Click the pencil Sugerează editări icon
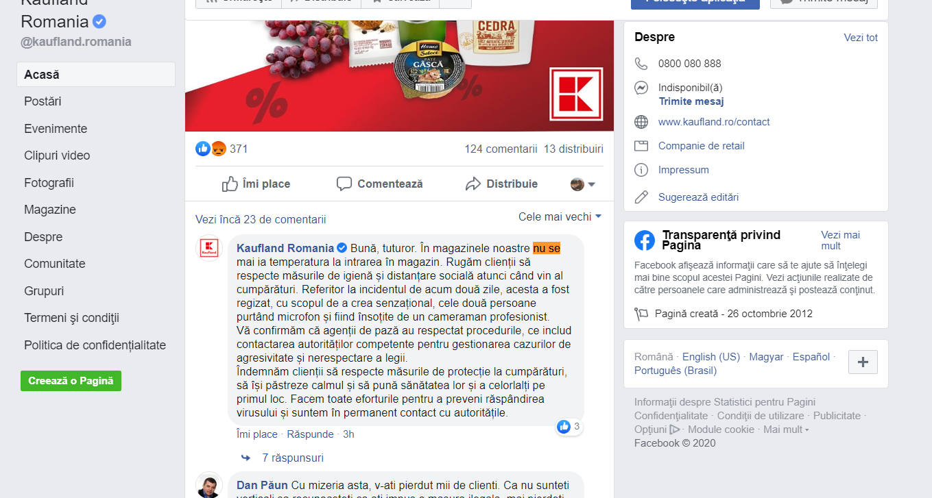The height and width of the screenshot is (498, 932). click(x=641, y=197)
